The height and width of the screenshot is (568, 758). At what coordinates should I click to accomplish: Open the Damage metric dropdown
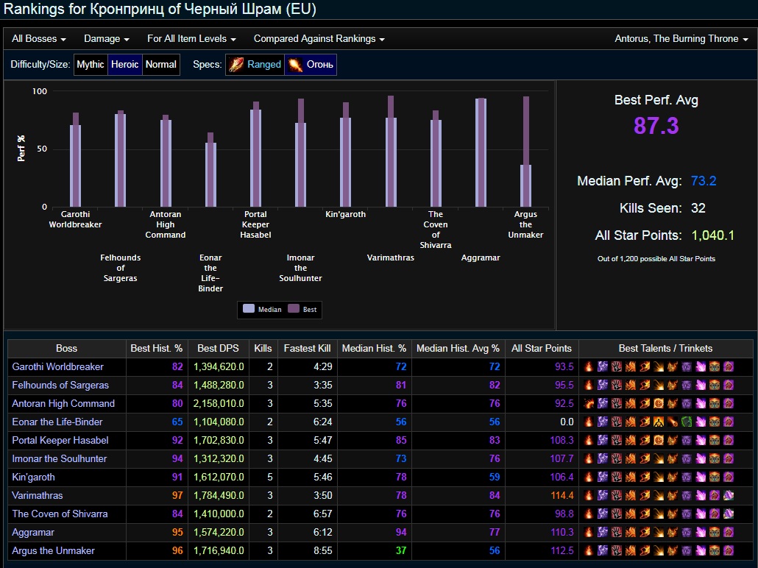point(107,39)
